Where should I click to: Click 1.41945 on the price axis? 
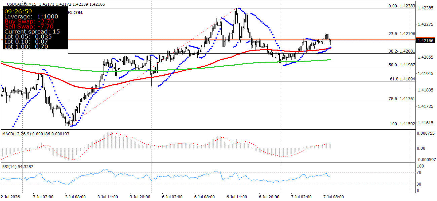tap(426, 74)
